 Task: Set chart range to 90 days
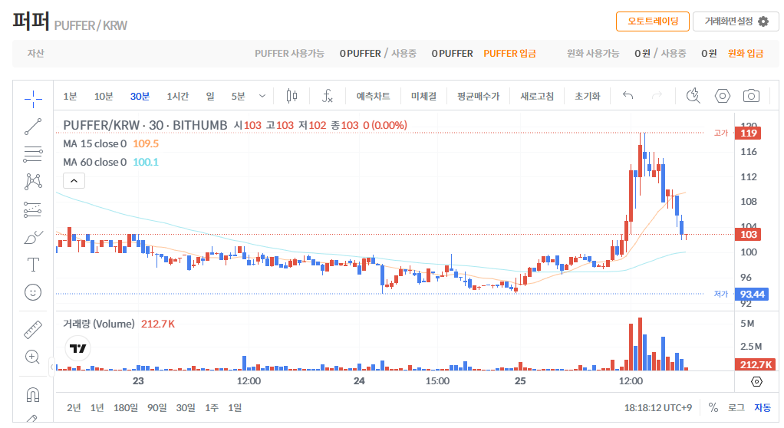[157, 407]
